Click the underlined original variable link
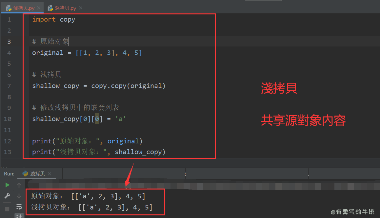Screen dimensions: 380x218 123,141
